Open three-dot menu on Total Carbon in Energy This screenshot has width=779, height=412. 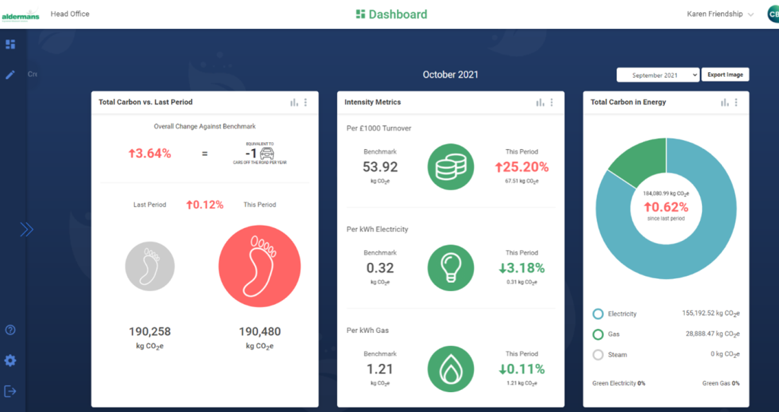(x=736, y=103)
